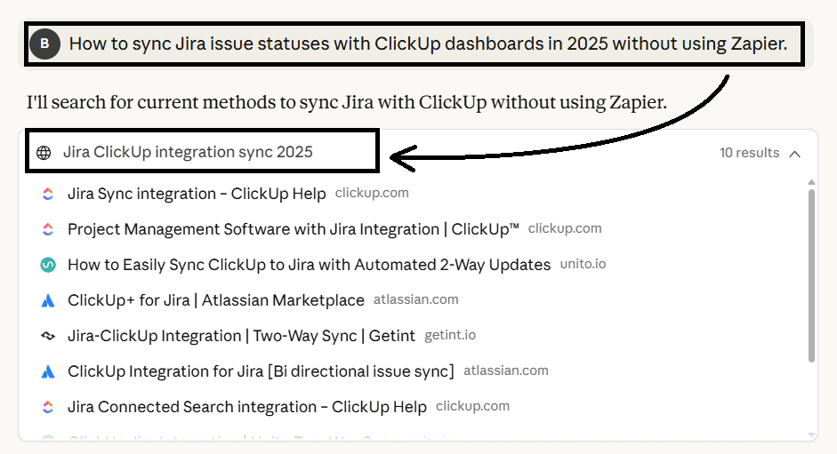This screenshot has height=454, width=837.
Task: Click ClickUp icon beside Jira Connected Search
Action: [48, 407]
